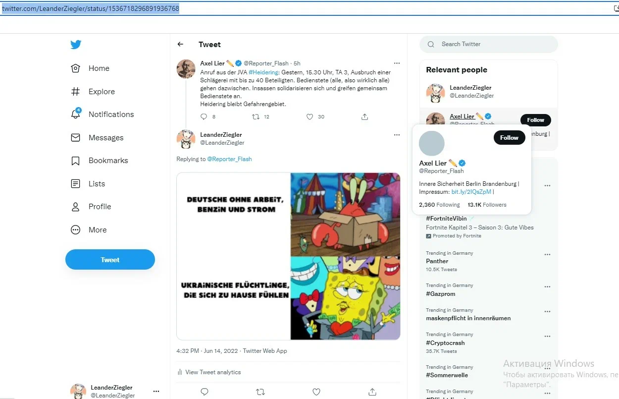The height and width of the screenshot is (399, 619).
Task: Click @Reporter_Flash in Replying to line
Action: pos(229,159)
